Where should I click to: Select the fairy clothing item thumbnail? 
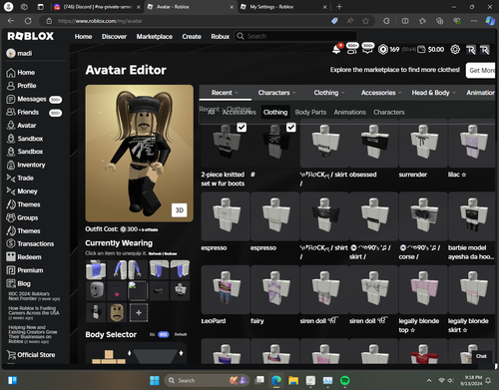[x=275, y=289]
